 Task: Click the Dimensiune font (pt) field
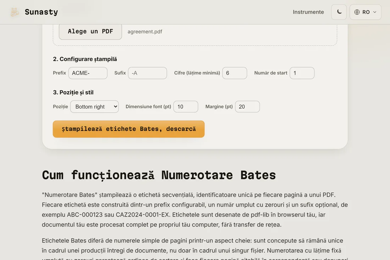(x=186, y=106)
